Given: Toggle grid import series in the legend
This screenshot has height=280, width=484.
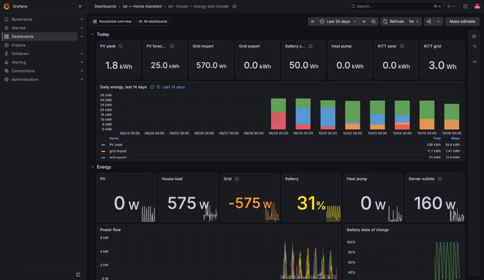Looking at the screenshot, I should pyautogui.click(x=118, y=151).
